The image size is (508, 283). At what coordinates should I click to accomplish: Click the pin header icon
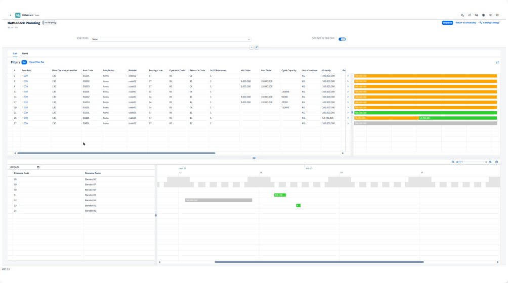pos(257,48)
